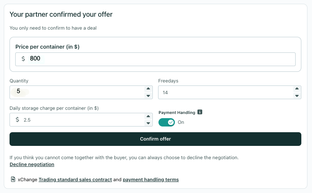This screenshot has height=193, width=312.
Task: Click the Confirm offer button
Action: pyautogui.click(x=155, y=139)
